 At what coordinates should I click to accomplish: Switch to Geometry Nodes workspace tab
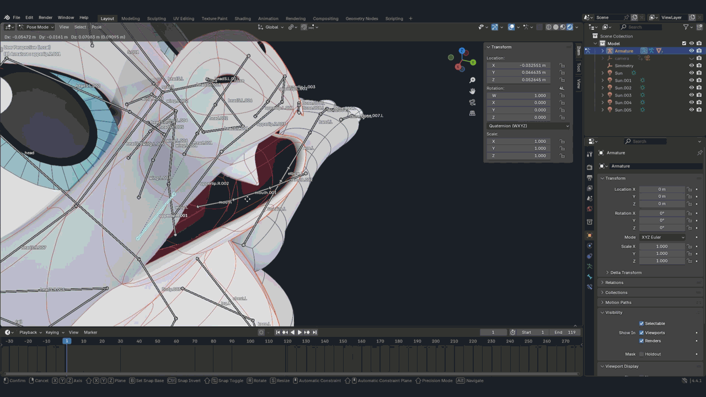pos(362,18)
